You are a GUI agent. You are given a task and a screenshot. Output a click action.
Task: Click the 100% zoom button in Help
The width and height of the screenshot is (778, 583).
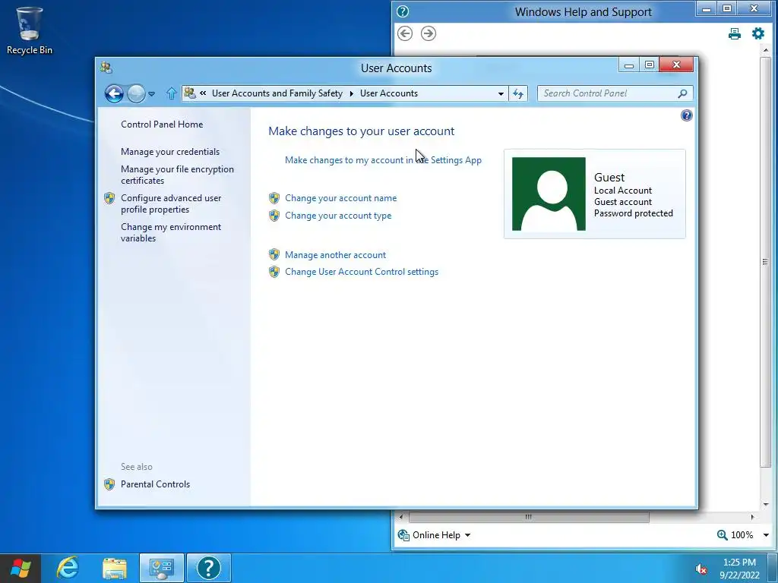[735, 535]
